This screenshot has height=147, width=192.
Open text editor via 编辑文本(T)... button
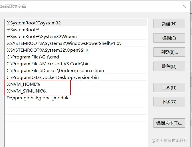click(x=169, y=123)
